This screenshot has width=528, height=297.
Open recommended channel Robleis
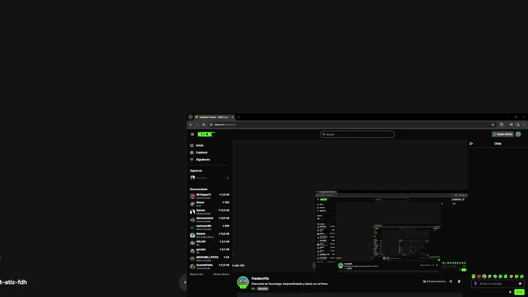pyautogui.click(x=210, y=235)
